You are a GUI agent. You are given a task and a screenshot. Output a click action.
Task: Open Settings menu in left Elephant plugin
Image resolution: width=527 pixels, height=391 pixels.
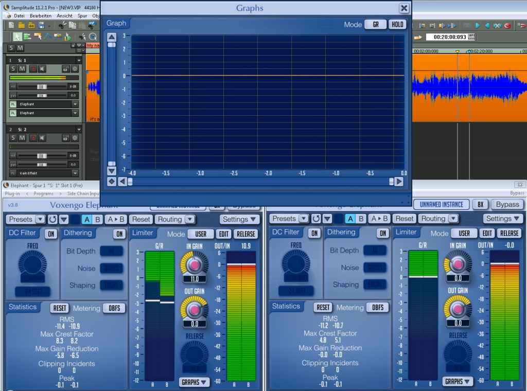coord(239,219)
